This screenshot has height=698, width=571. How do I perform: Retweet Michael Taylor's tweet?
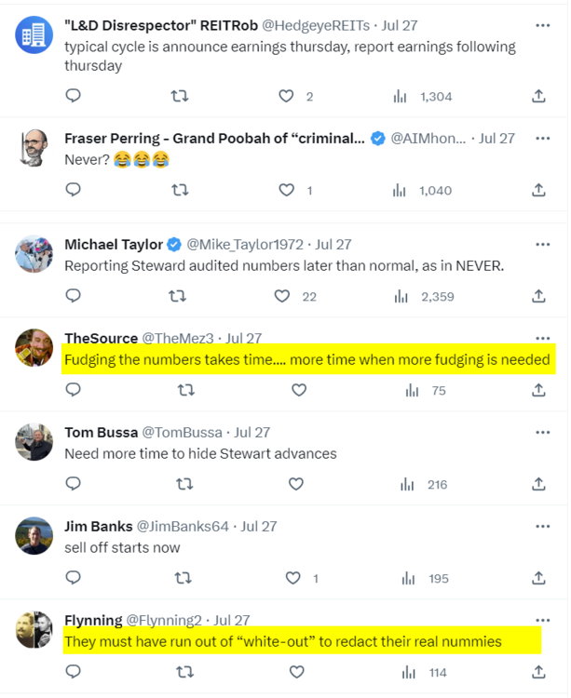tap(177, 297)
